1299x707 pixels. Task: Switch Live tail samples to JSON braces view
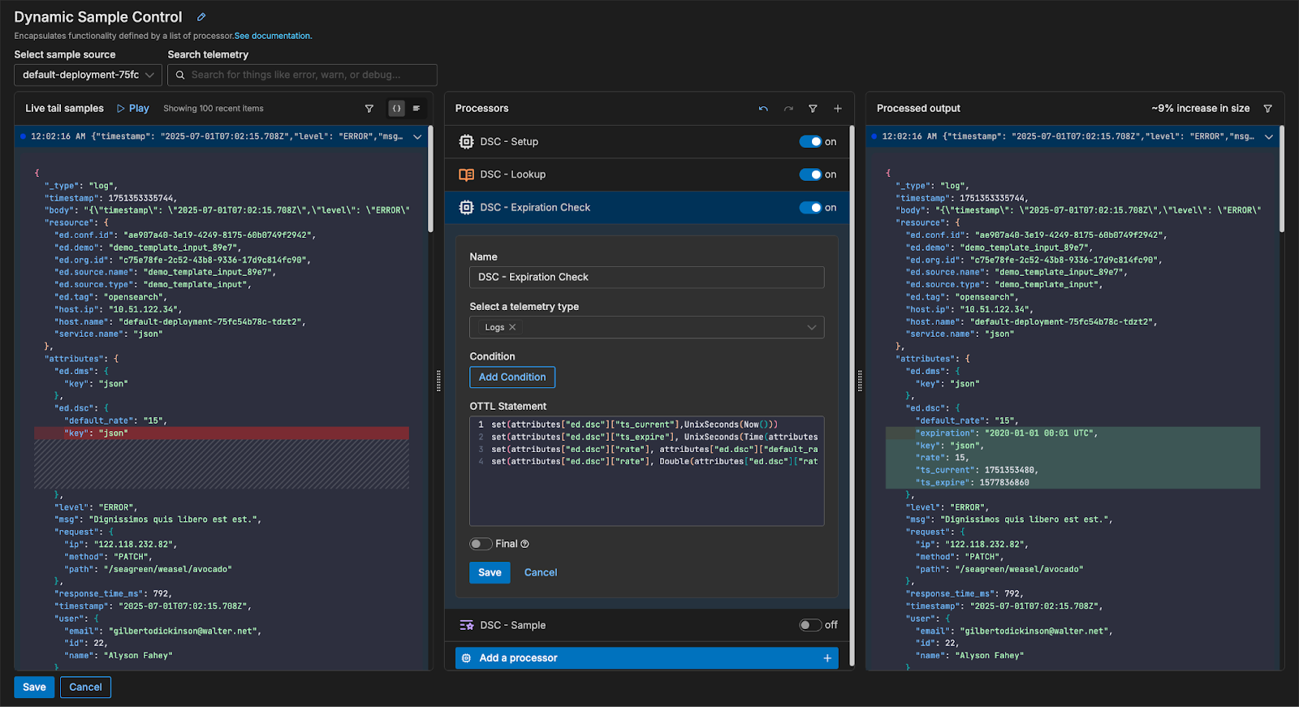[396, 109]
